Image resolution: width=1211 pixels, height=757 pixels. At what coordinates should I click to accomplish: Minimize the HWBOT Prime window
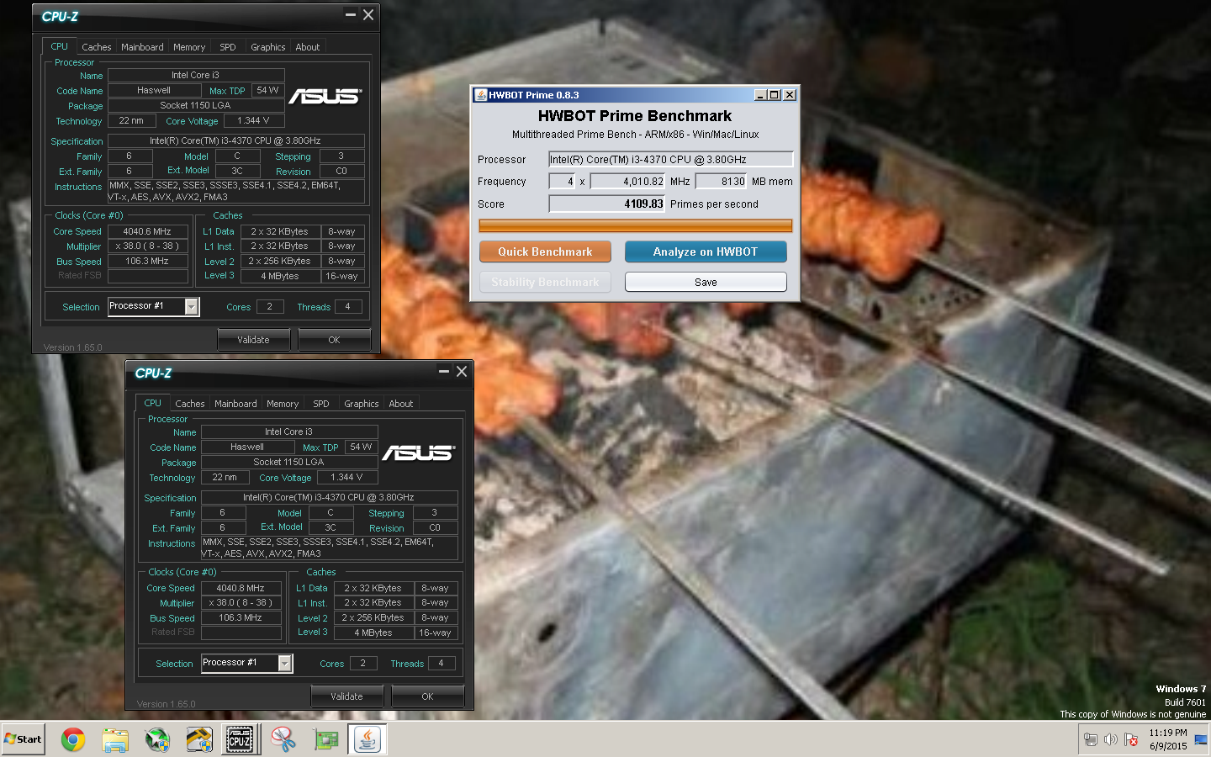(761, 95)
